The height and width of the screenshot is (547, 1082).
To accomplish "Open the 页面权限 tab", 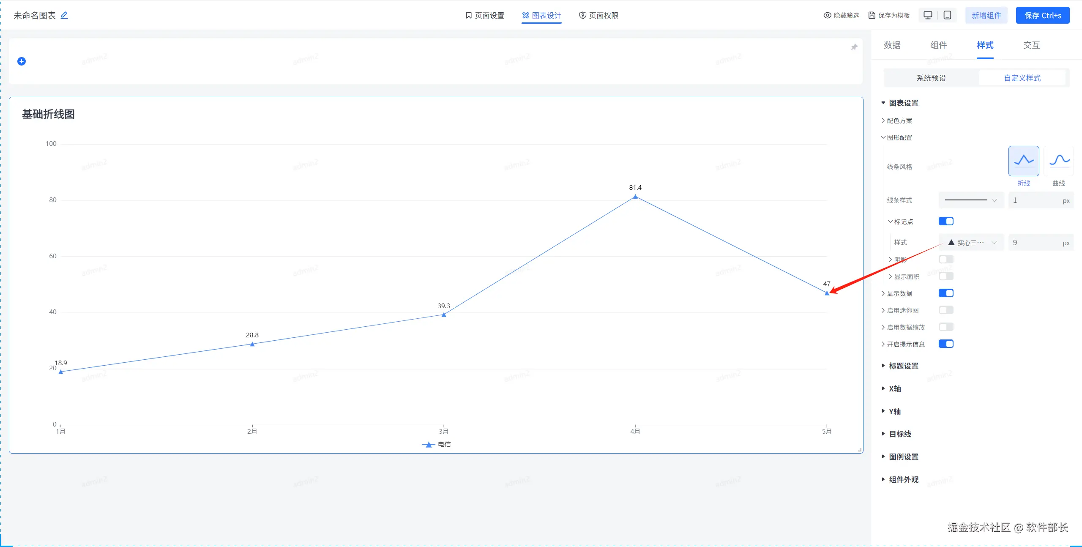I will coord(599,15).
